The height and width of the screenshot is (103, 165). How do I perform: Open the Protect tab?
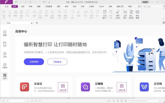[x=75, y=7]
